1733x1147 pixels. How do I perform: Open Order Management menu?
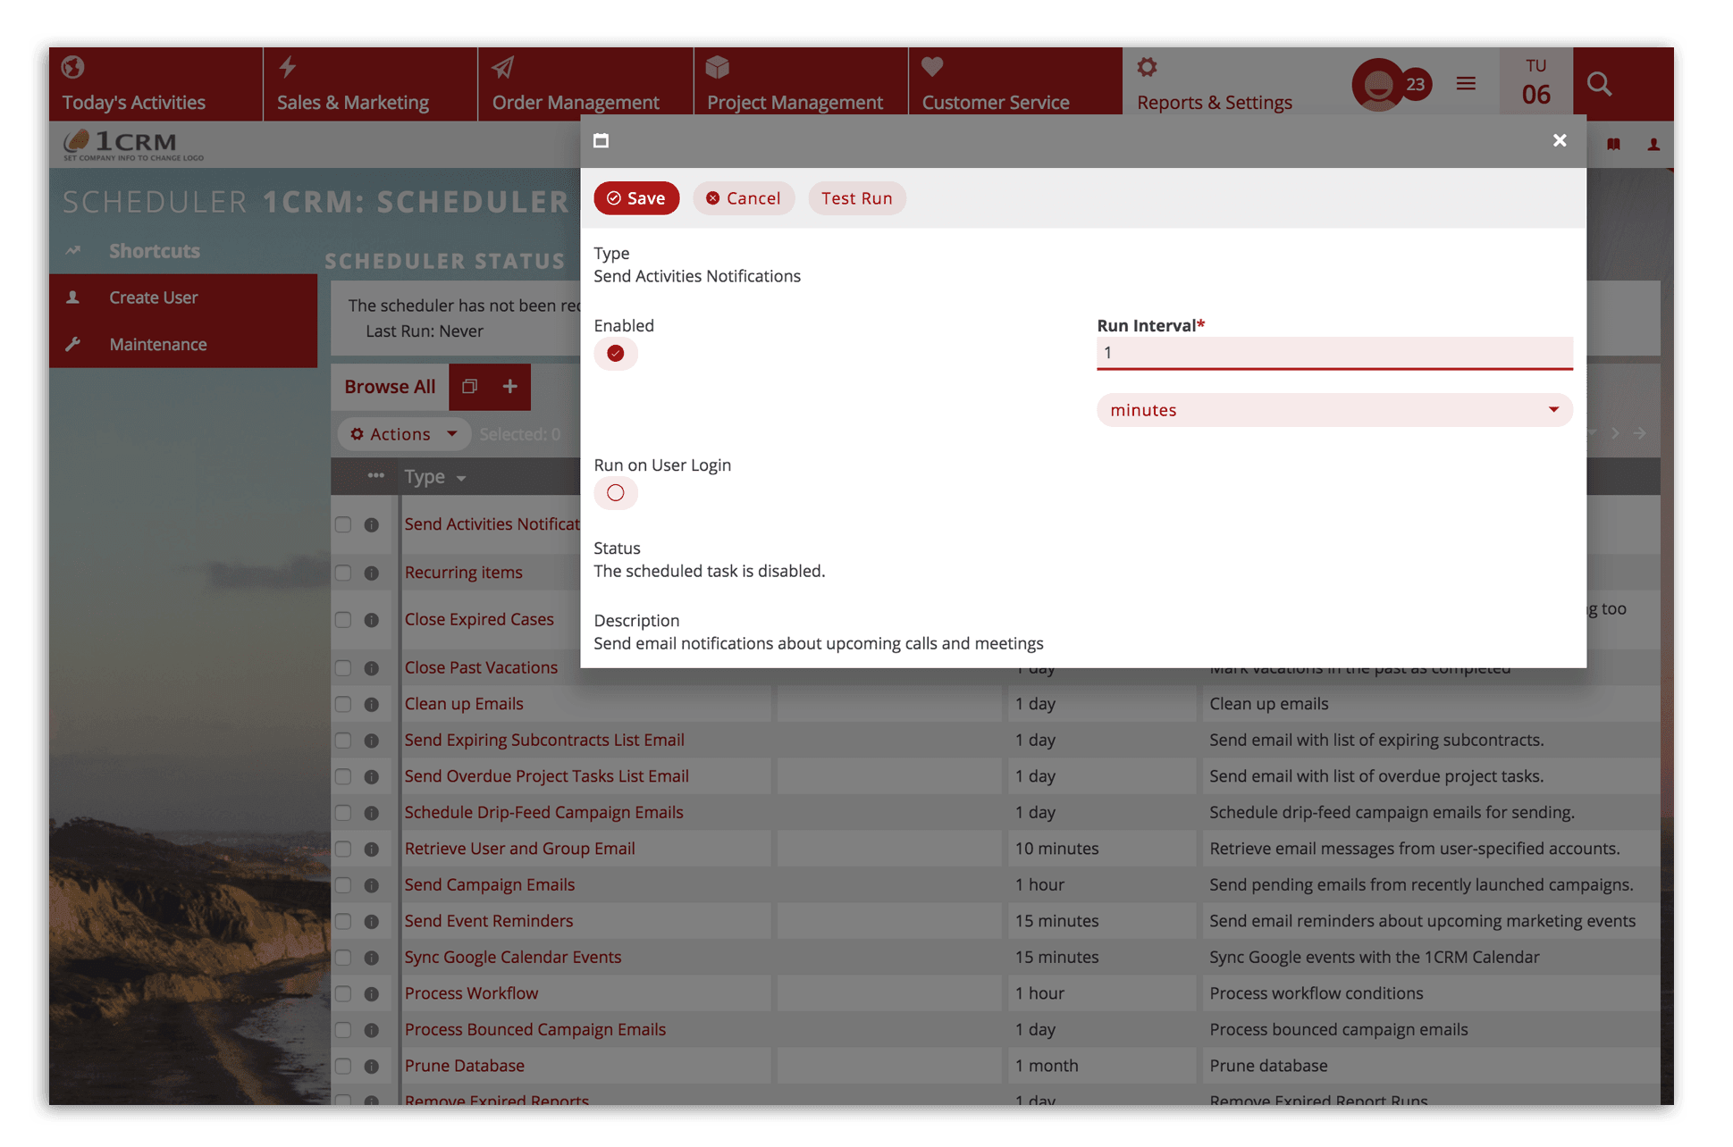pos(585,83)
